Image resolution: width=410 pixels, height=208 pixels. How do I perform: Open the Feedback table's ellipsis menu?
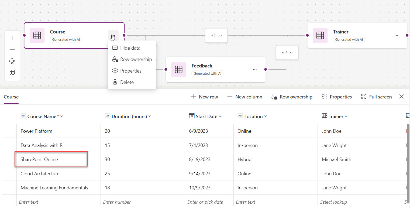(x=254, y=69)
